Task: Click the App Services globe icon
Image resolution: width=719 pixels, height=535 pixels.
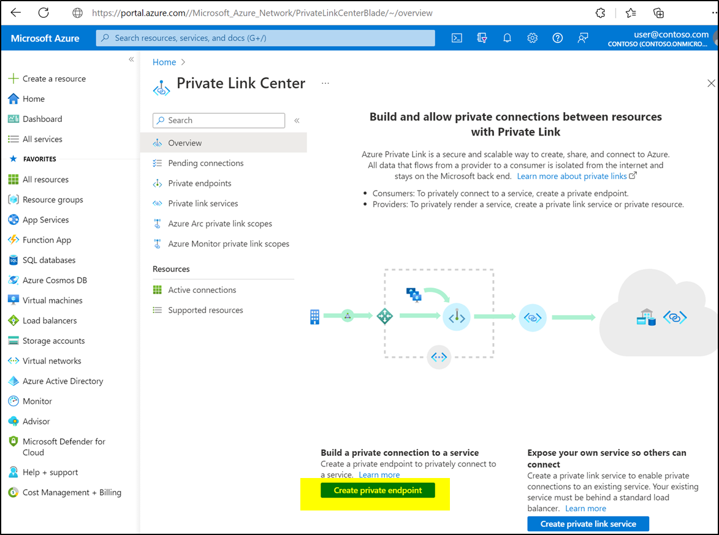Action: pos(13,219)
